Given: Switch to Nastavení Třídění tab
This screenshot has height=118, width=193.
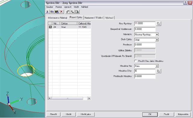Looking at the screenshot, I should [x=94, y=18].
